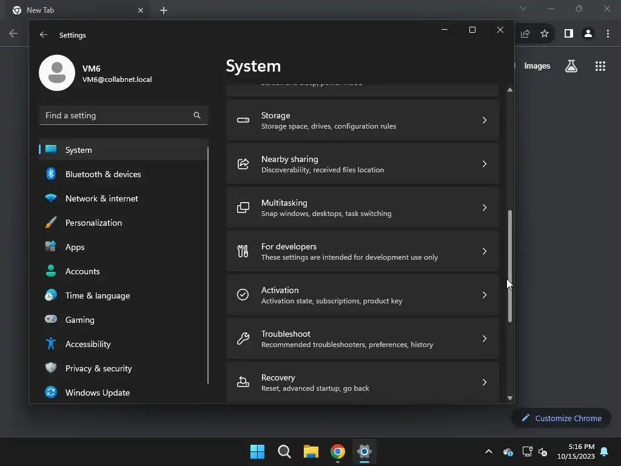The height and width of the screenshot is (466, 621).
Task: Click the Nearby sharing icon
Action: click(x=243, y=164)
